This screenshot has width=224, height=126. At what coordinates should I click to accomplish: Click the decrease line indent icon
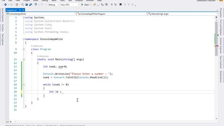tap(112, 5)
